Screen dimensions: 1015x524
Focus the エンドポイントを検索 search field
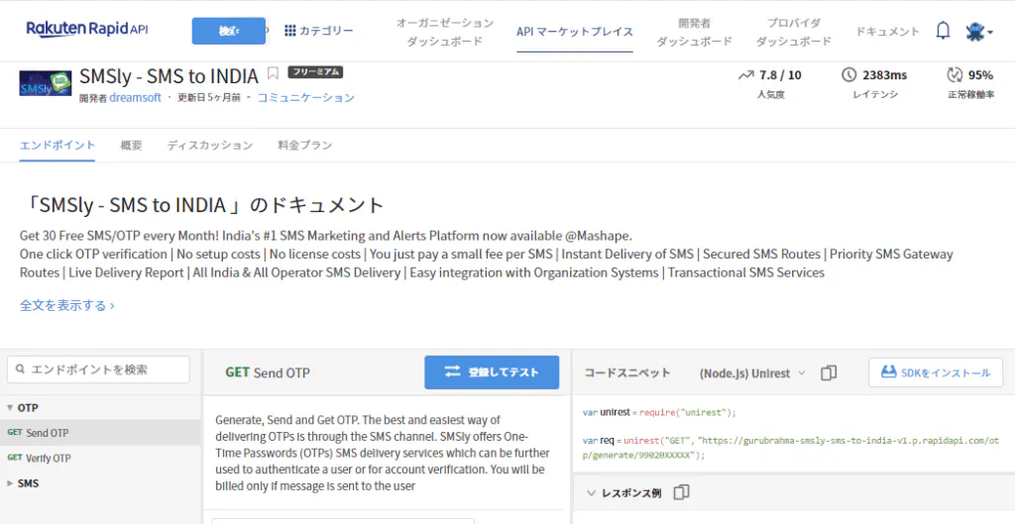coord(98,369)
